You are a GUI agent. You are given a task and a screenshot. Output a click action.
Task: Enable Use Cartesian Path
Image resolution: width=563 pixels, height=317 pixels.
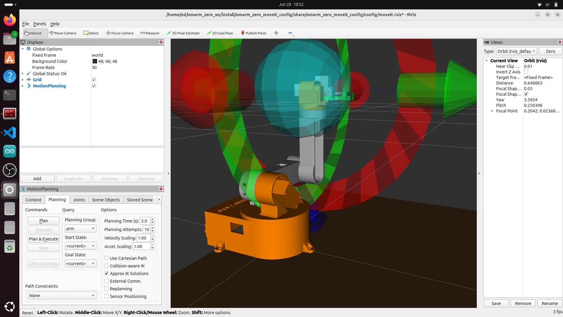click(x=106, y=258)
